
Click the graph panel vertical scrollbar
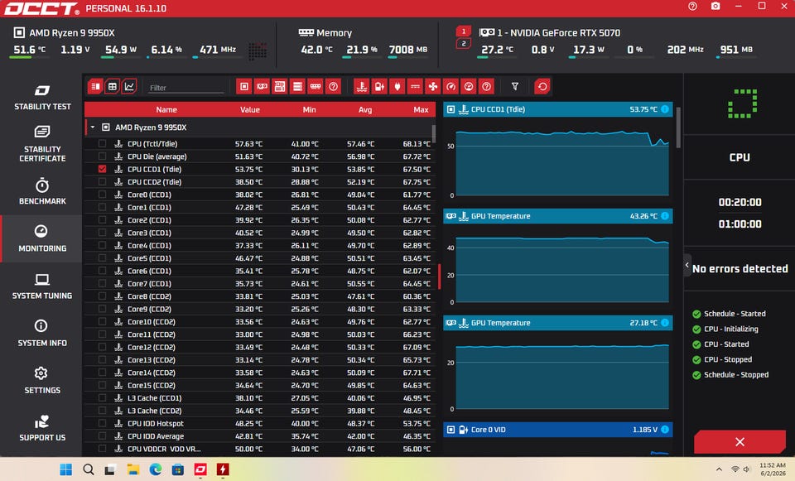678,127
